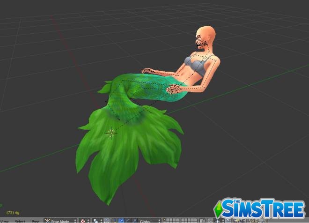Open the Select menu in the viewport header

[x=20, y=221]
